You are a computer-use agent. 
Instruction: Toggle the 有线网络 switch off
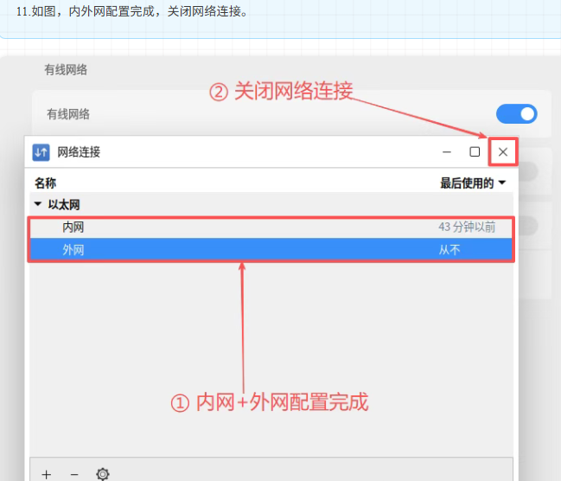(516, 114)
